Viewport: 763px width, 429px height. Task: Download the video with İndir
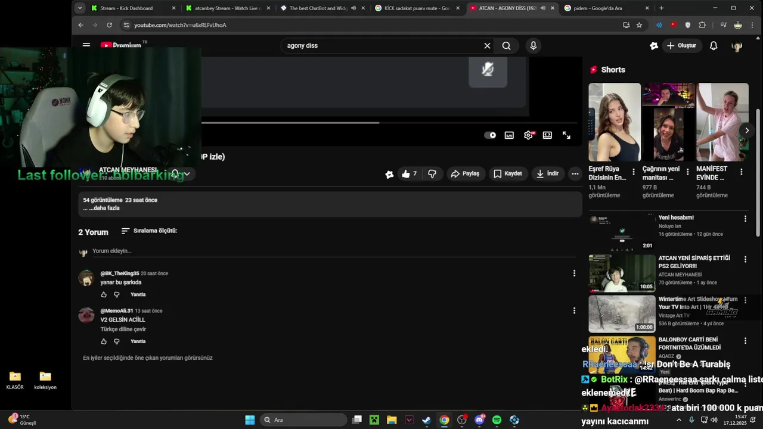click(x=547, y=173)
